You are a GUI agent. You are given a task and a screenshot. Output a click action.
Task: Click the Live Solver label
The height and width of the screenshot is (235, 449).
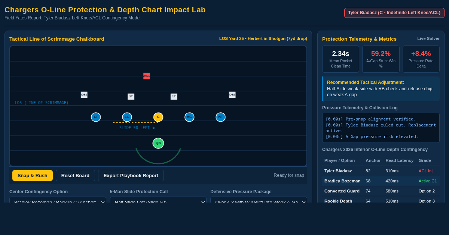428,38
